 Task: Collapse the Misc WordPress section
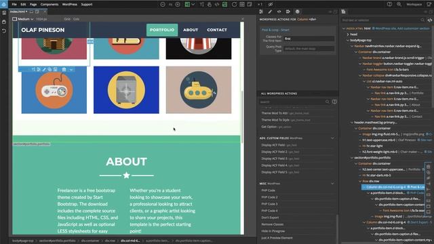pyautogui.click(x=332, y=184)
